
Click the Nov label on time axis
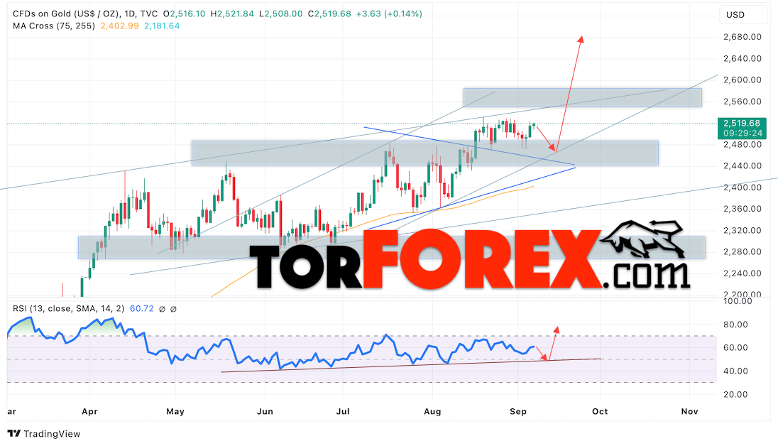click(690, 412)
